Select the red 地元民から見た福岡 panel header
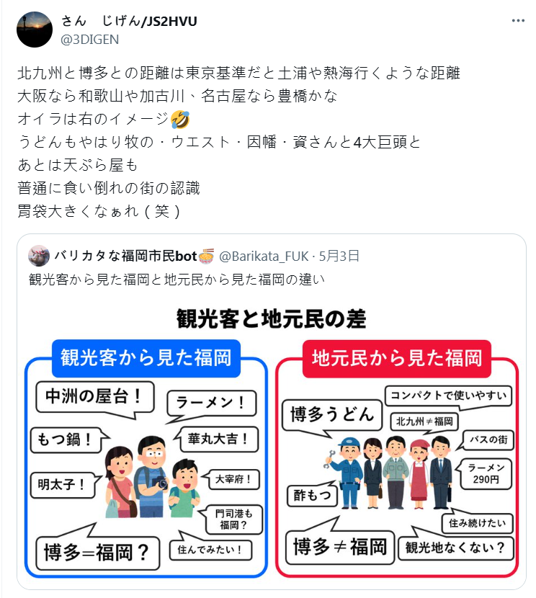This screenshot has width=536, height=598. pos(397,359)
